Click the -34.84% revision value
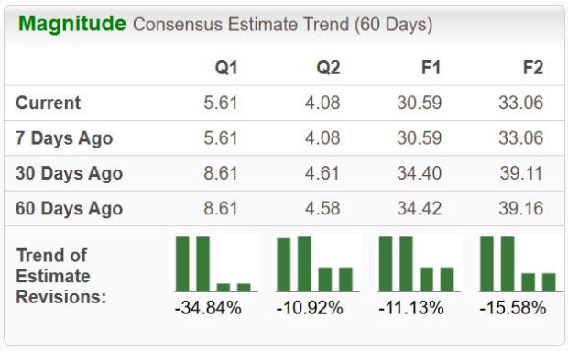Viewport: 568px width, 351px height. pos(208,308)
